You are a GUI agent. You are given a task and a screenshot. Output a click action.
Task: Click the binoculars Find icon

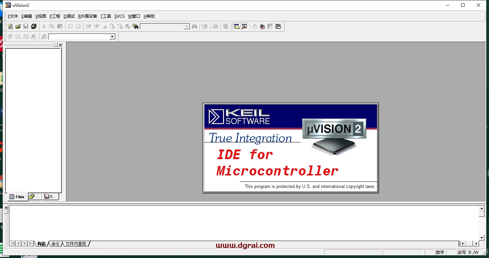tap(194, 27)
